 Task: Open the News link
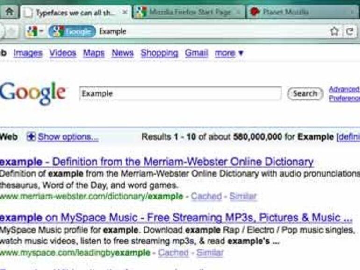coord(122,53)
